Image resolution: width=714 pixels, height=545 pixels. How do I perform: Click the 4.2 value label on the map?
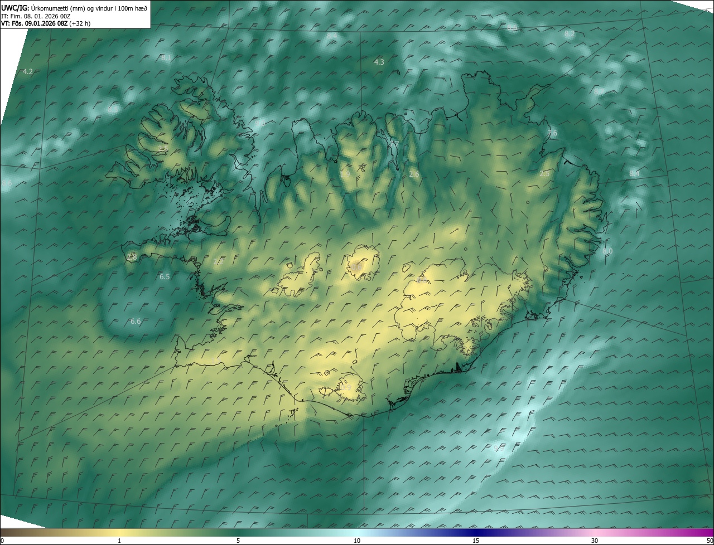click(x=28, y=71)
